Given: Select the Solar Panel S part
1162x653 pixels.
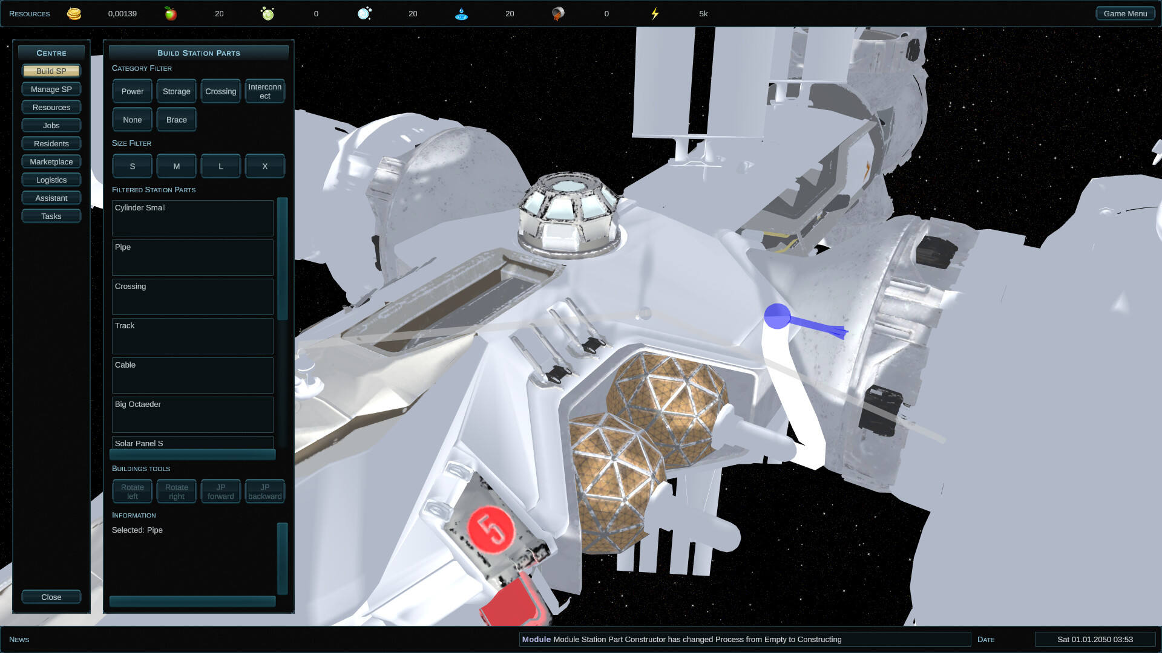Looking at the screenshot, I should tap(192, 443).
